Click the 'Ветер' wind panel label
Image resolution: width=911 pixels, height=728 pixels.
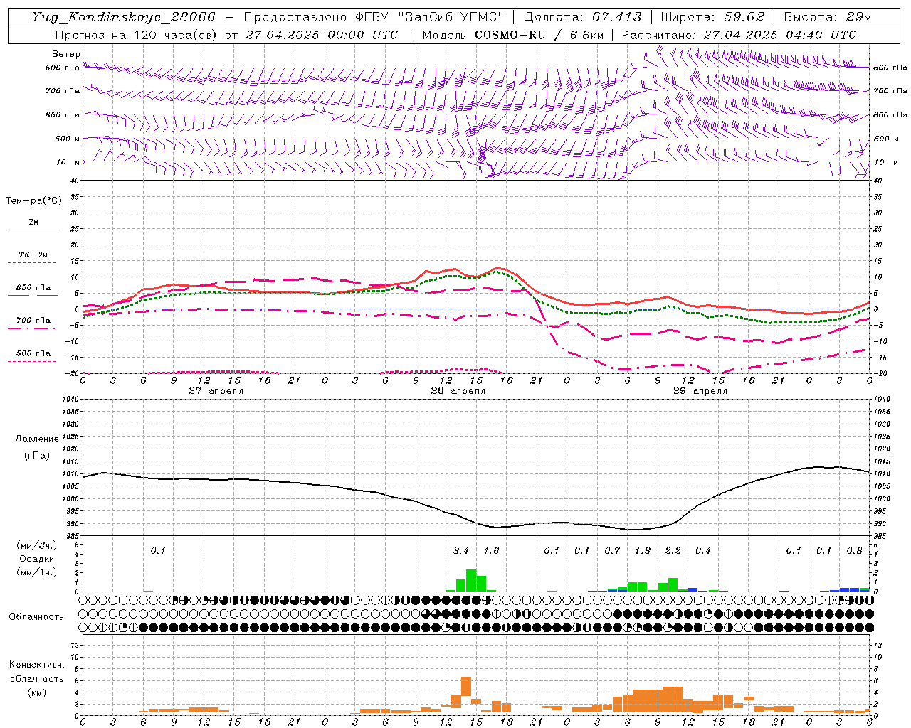tap(66, 54)
